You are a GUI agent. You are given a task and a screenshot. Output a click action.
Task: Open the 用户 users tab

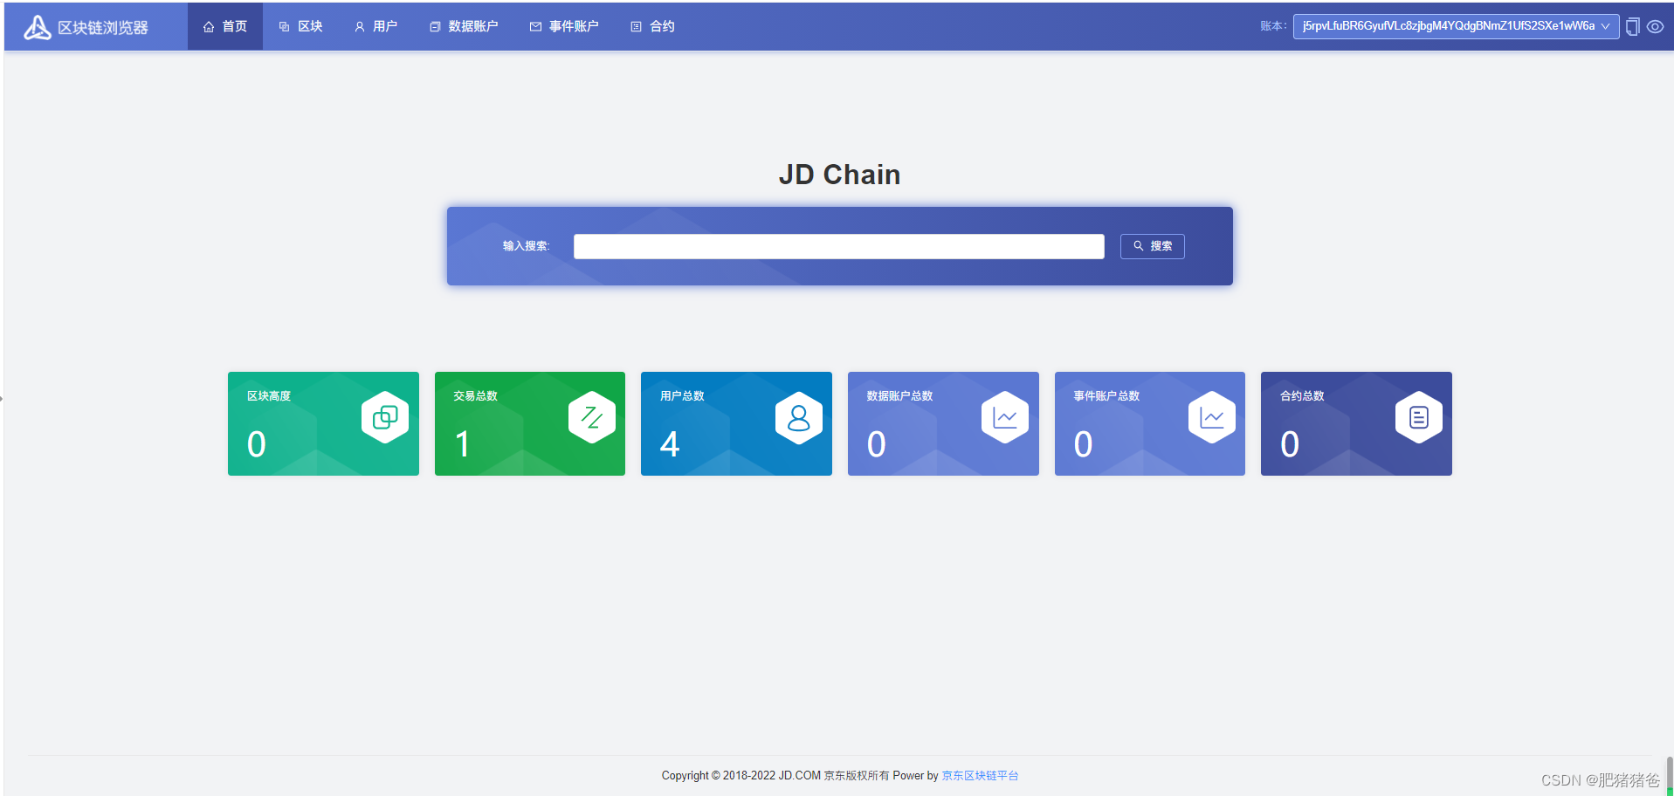[375, 26]
